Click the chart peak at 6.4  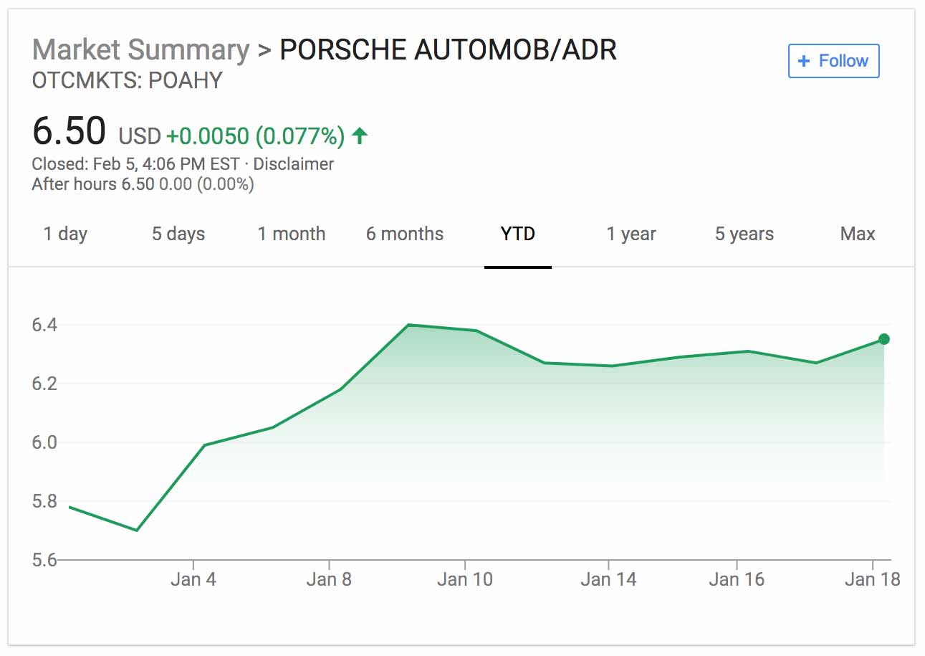[408, 325]
